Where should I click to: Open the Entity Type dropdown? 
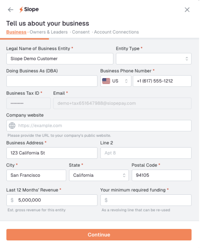pos(154,59)
